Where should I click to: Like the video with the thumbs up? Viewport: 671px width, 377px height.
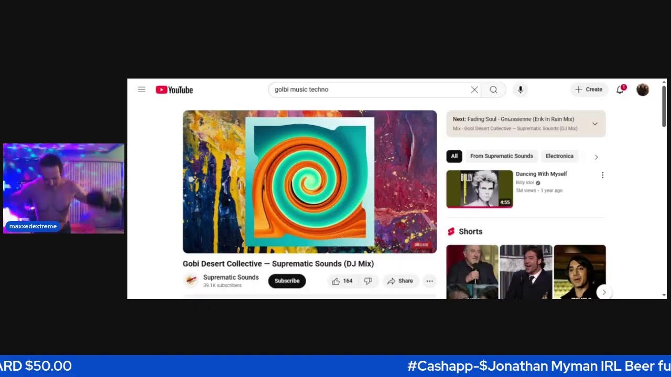point(341,281)
